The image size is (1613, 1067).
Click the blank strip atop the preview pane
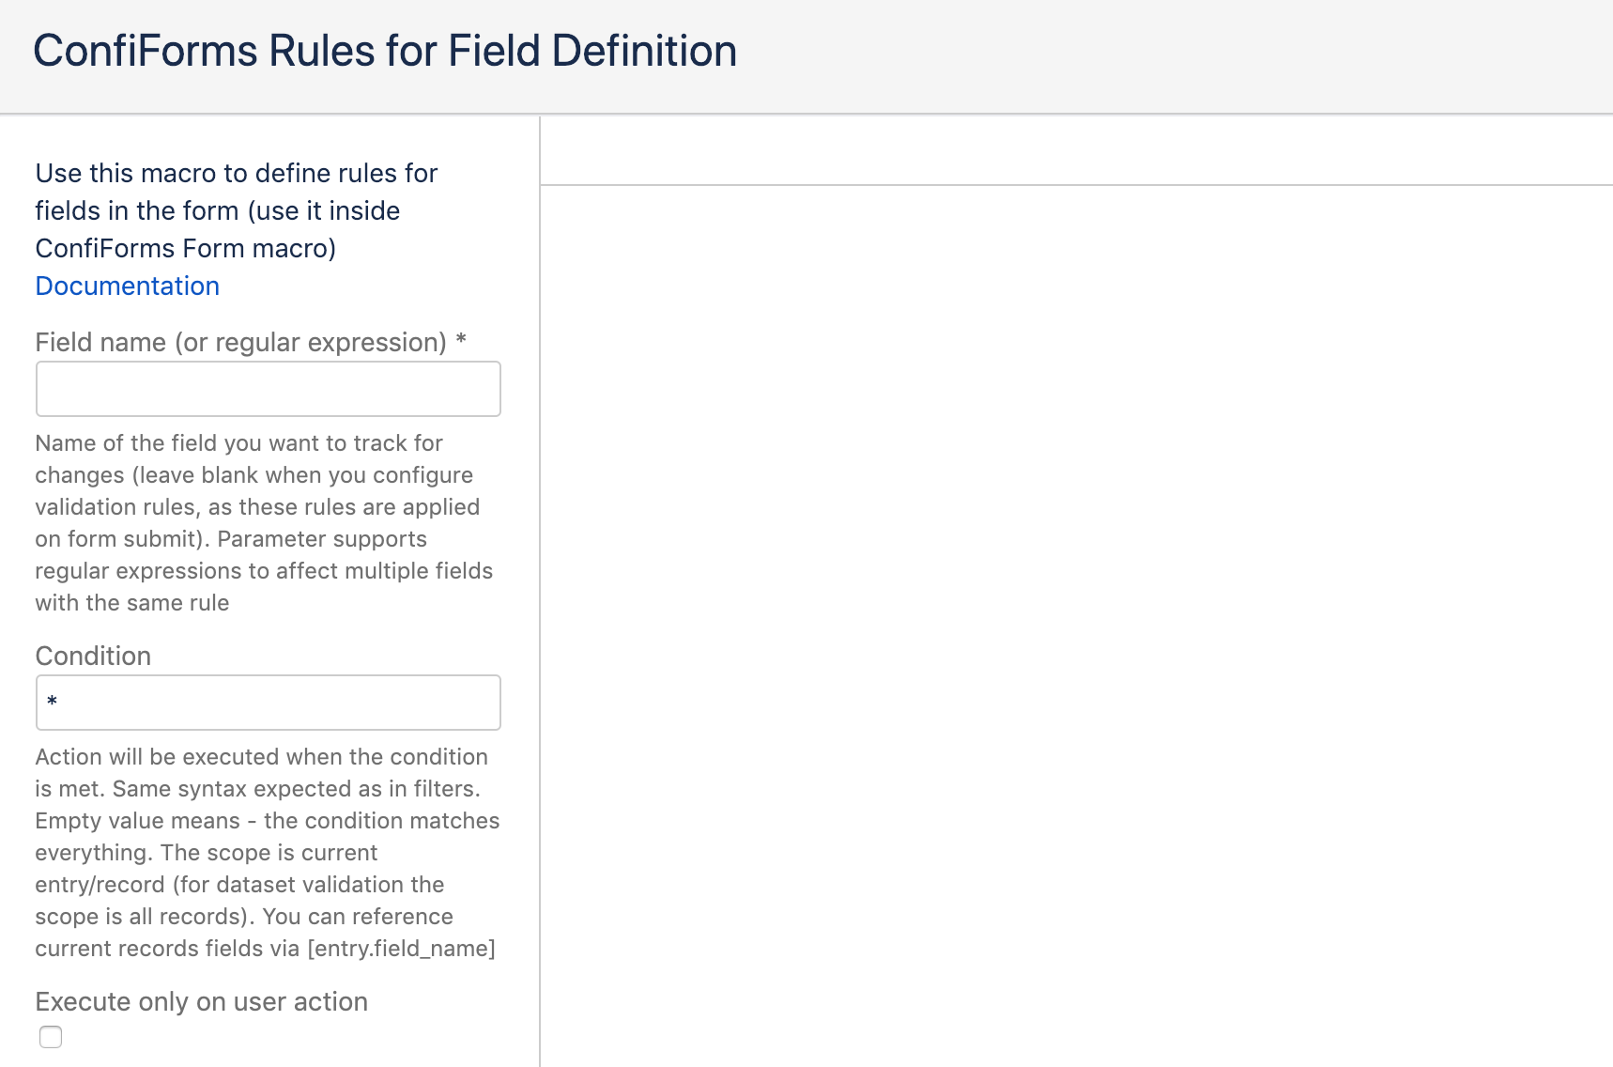point(1076,150)
